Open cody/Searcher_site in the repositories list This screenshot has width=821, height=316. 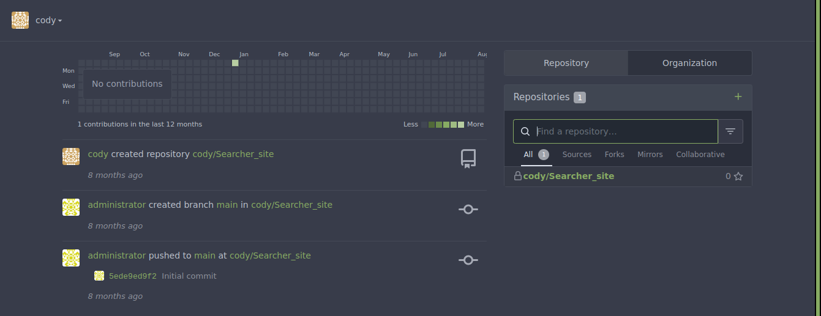click(568, 176)
